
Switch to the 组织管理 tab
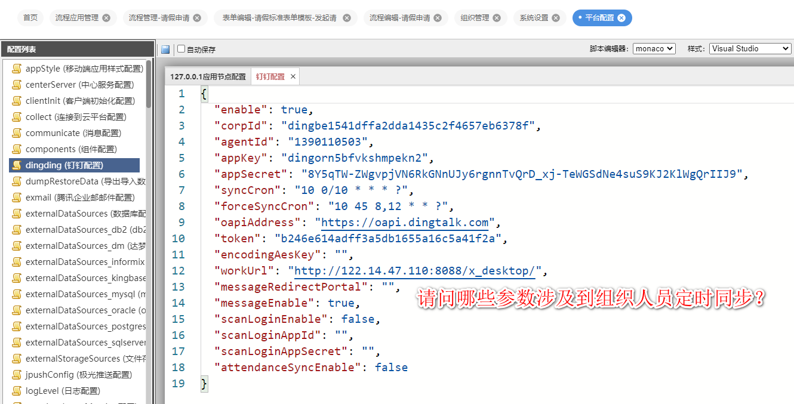475,18
